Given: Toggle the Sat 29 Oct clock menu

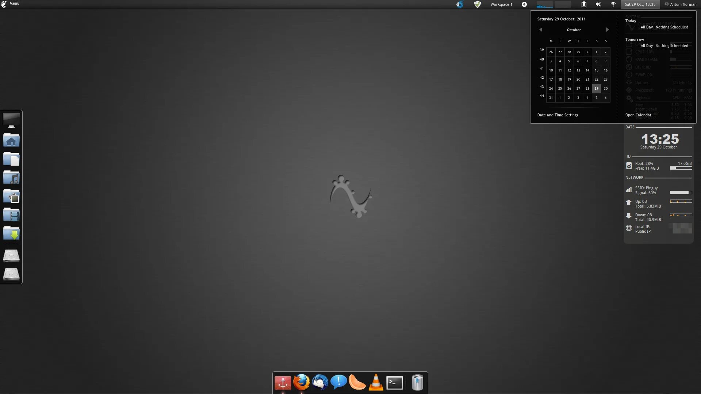Looking at the screenshot, I should [640, 4].
